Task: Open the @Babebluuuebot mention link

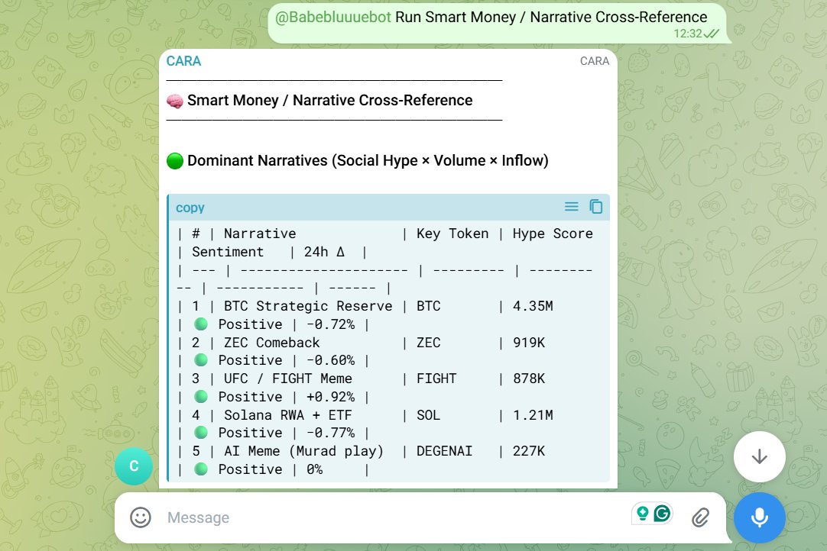Action: coord(333,17)
